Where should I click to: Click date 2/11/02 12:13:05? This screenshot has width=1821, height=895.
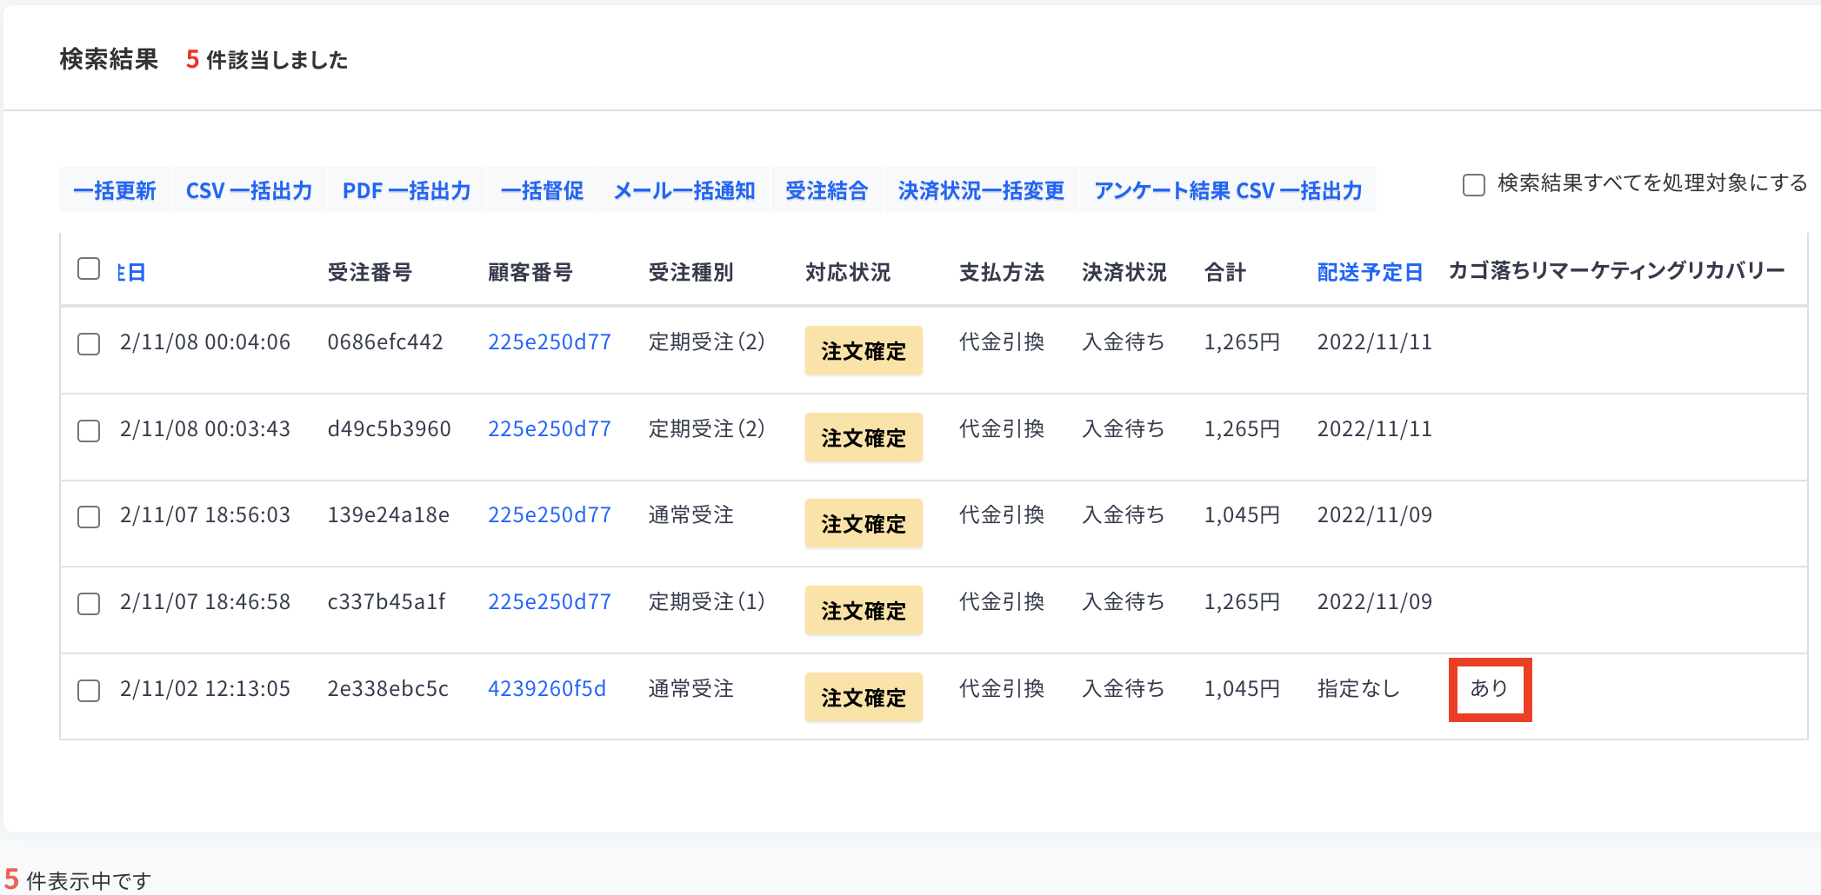click(205, 688)
